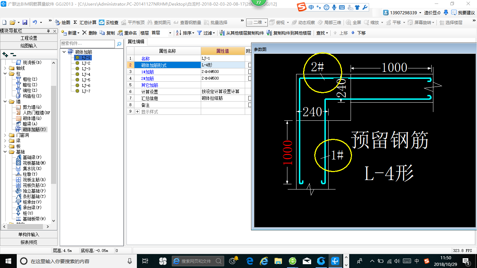This screenshot has height=268, width=477.
Task: Click the 全屏 fullscreen tool
Action: point(354,22)
